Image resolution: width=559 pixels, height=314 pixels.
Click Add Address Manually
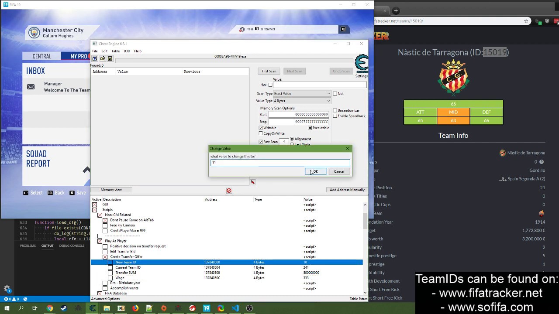tap(347, 190)
